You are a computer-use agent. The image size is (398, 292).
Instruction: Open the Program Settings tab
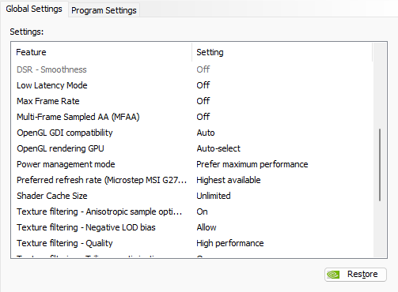104,10
